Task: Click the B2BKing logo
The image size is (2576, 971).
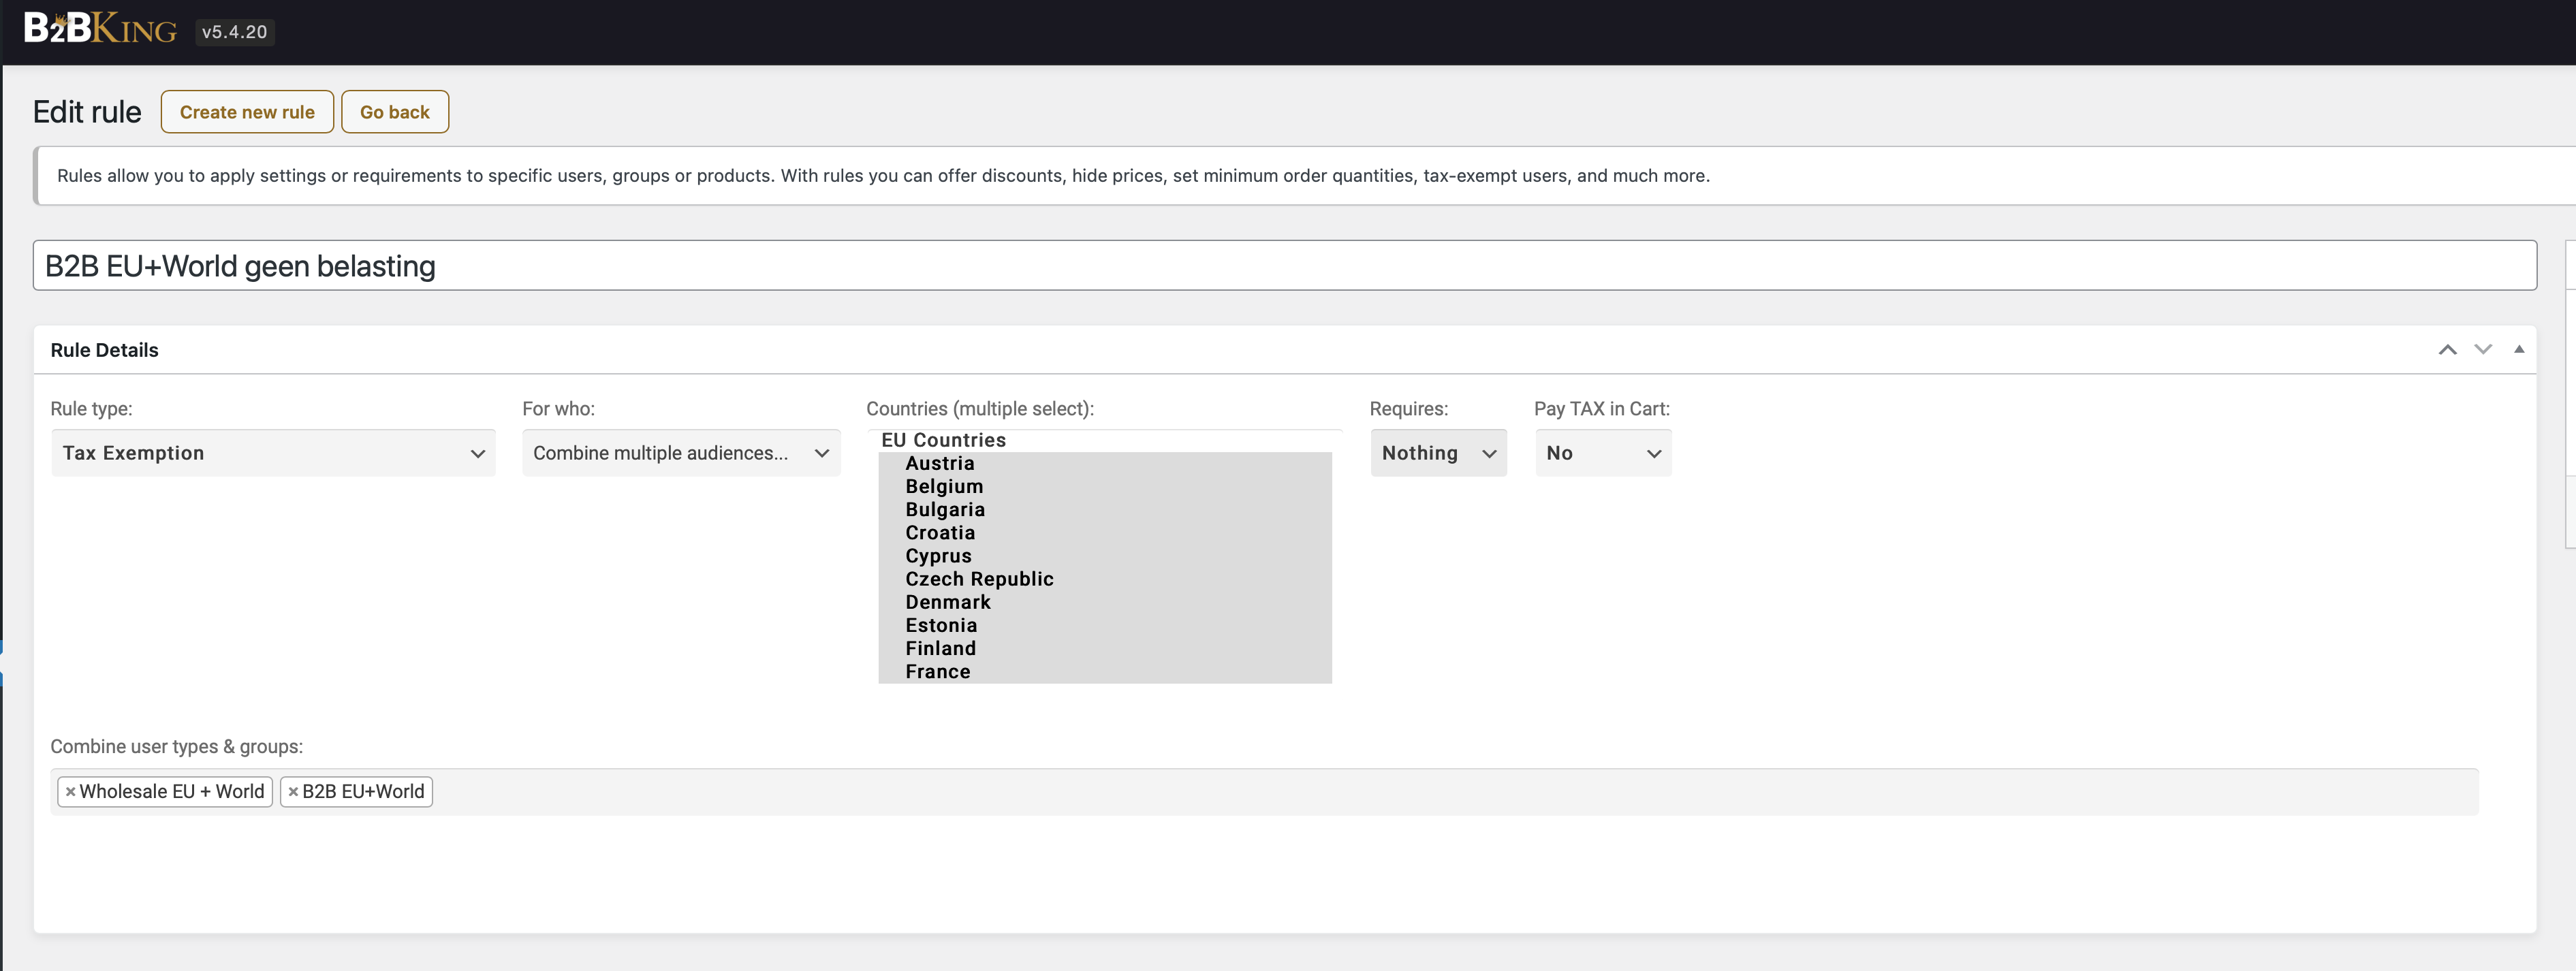Action: 100,29
